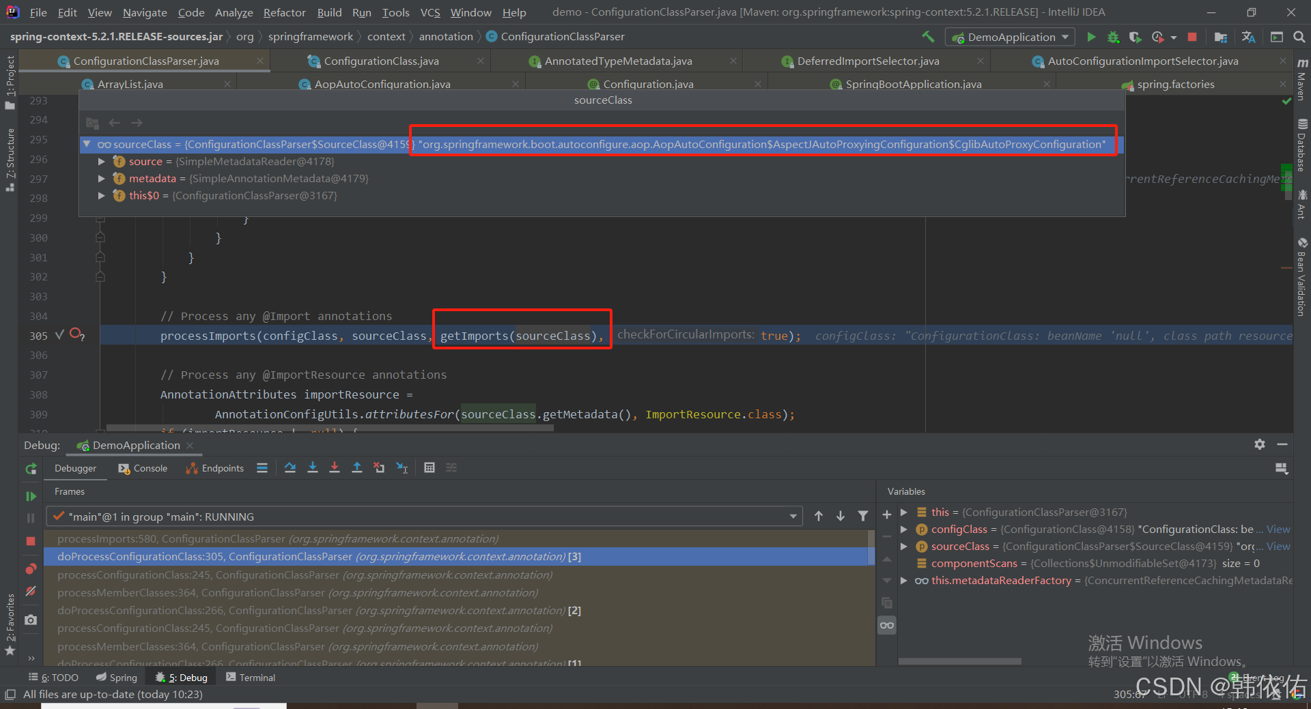Open 6: TODO tool window
This screenshot has width=1311, height=709.
(54, 678)
